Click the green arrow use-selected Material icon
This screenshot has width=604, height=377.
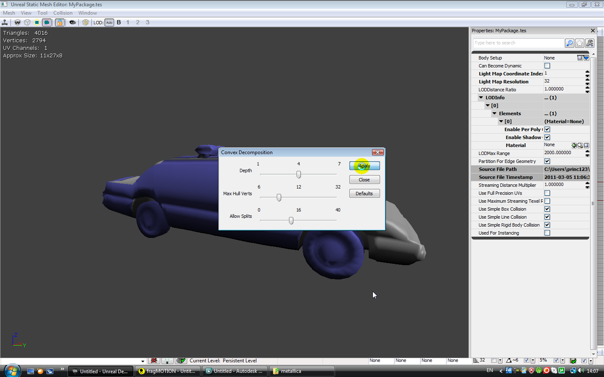[574, 145]
